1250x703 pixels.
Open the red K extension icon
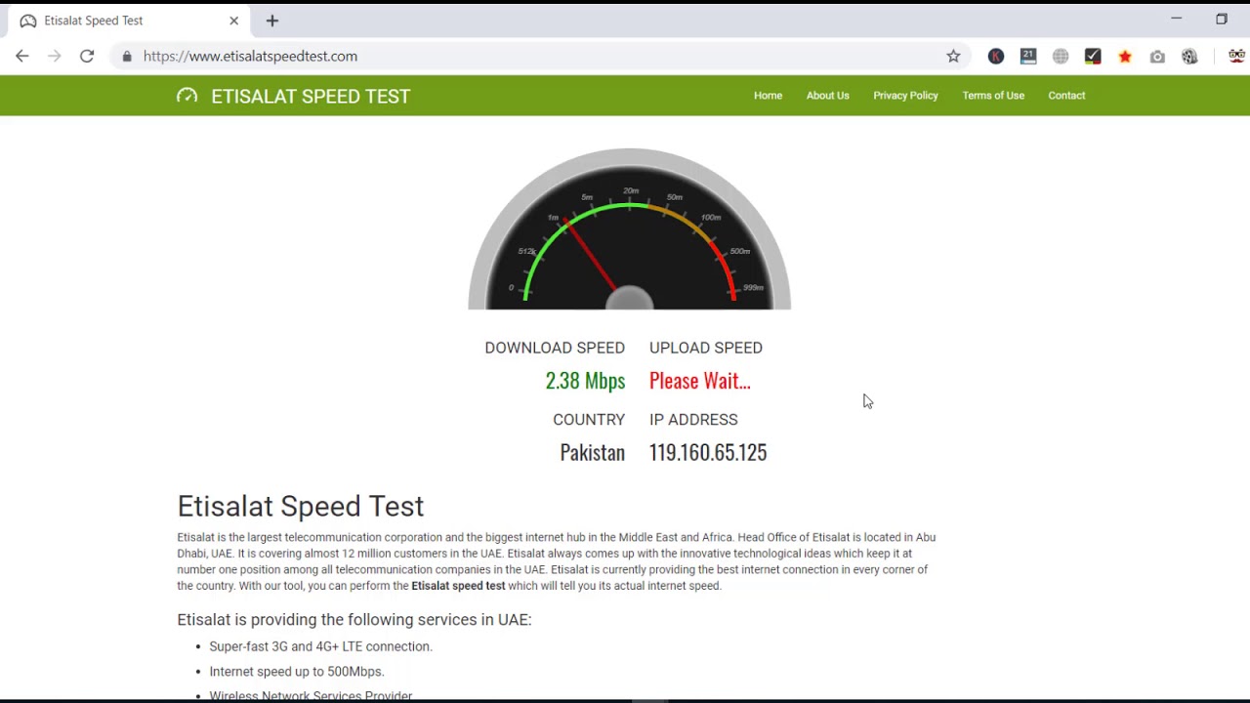point(996,57)
